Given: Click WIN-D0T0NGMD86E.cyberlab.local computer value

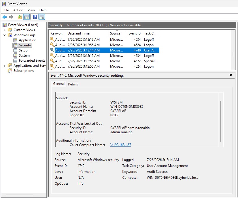Looking at the screenshot, I should [x=173, y=178].
